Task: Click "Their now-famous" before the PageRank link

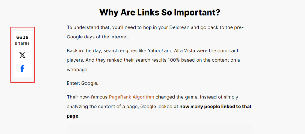Action: (87, 97)
